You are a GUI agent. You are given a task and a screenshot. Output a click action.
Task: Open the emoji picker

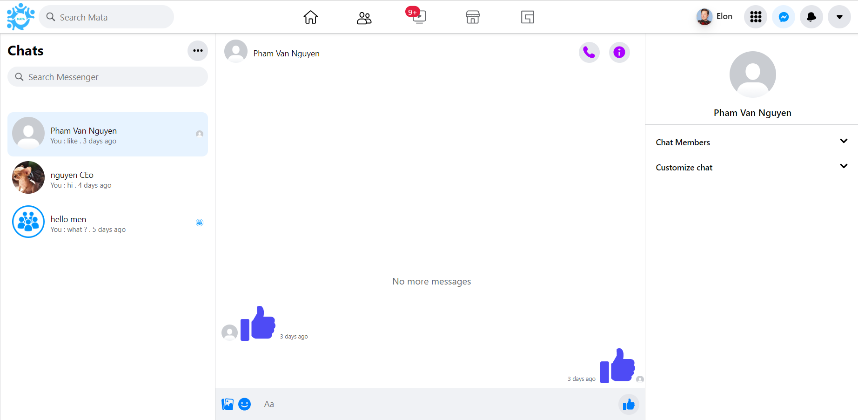coord(244,404)
